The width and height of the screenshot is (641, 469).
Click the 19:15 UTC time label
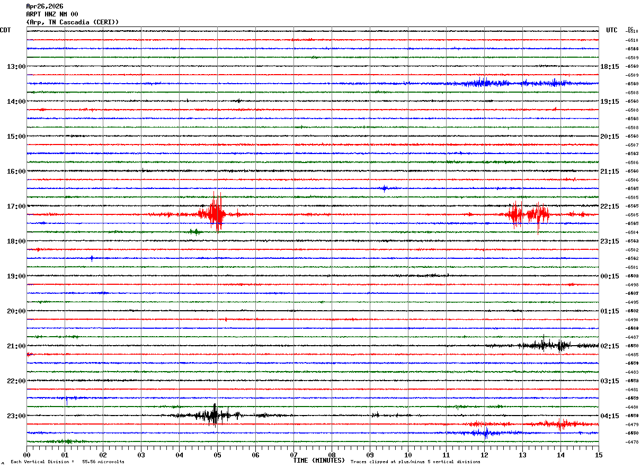(610, 102)
